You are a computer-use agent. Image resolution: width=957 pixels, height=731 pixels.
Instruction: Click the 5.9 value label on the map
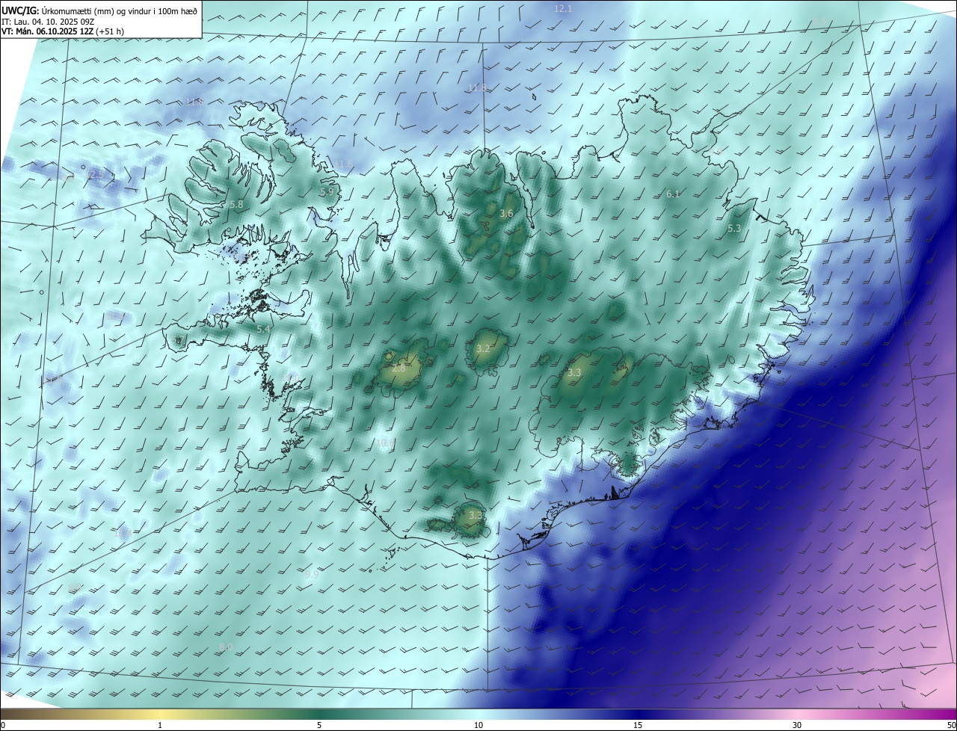(x=326, y=192)
